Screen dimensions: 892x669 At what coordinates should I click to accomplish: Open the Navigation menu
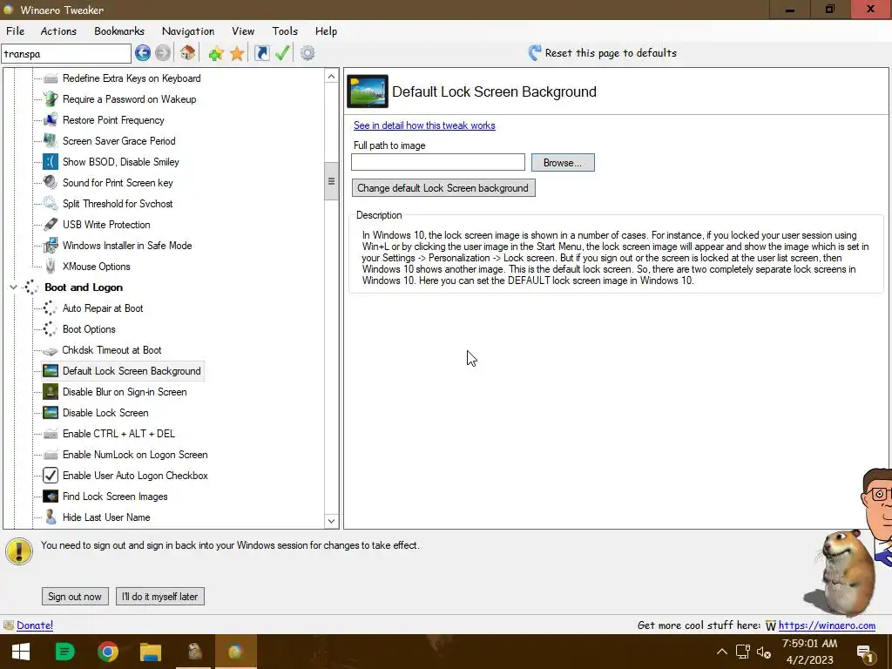(188, 31)
